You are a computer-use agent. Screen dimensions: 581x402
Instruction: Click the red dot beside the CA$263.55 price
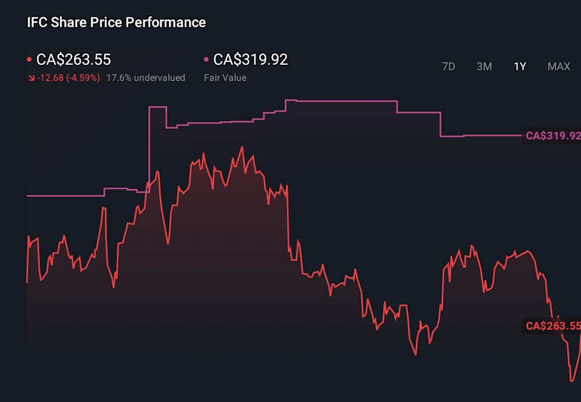click(30, 60)
